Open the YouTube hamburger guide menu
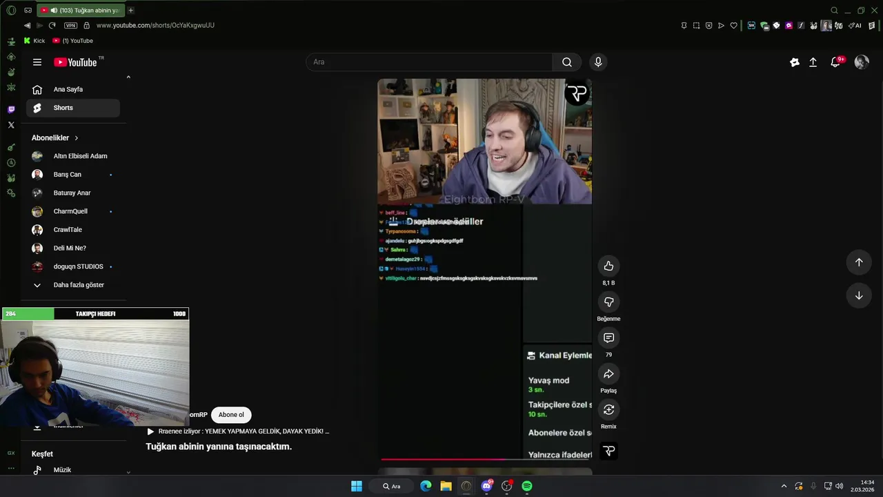The width and height of the screenshot is (883, 497). (37, 62)
